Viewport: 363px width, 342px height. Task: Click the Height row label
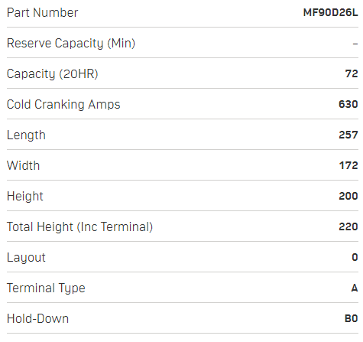click(25, 197)
